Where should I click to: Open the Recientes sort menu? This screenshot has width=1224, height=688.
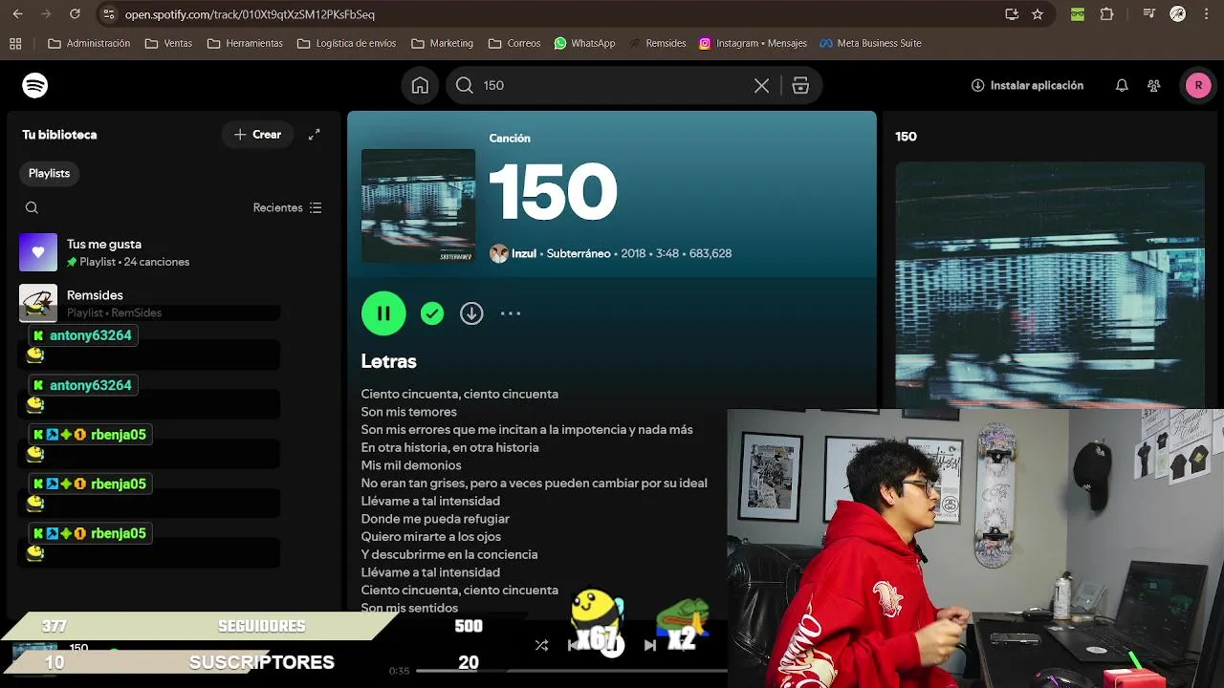[x=287, y=207]
